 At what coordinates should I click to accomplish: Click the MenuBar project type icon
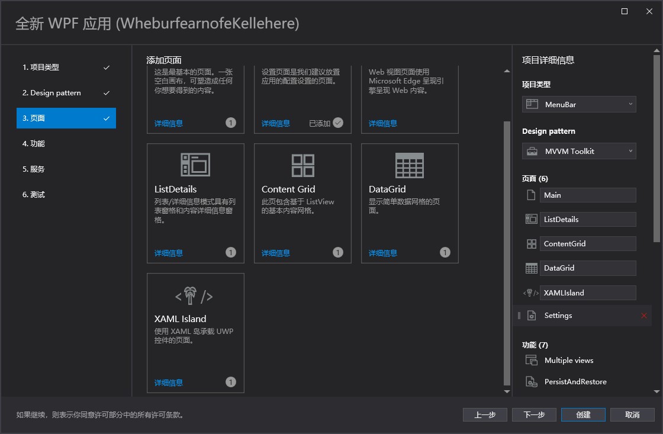tap(532, 104)
